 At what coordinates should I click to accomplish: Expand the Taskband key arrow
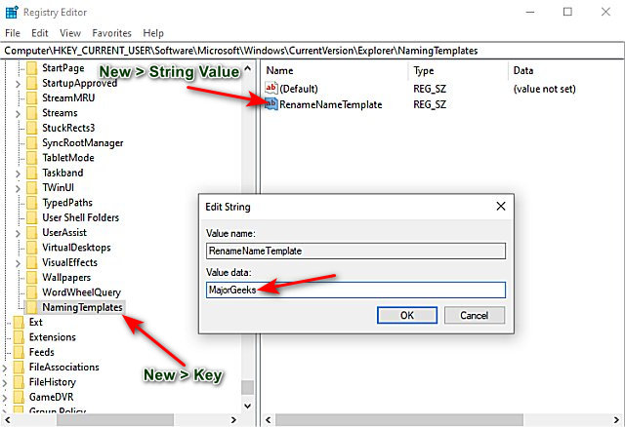(18, 174)
